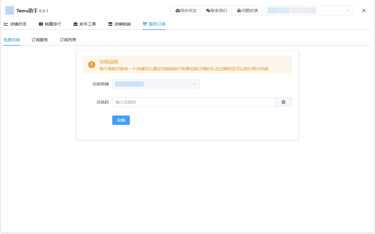
Task: Click the feedback icon beside 问题反馈
Action: click(239, 10)
